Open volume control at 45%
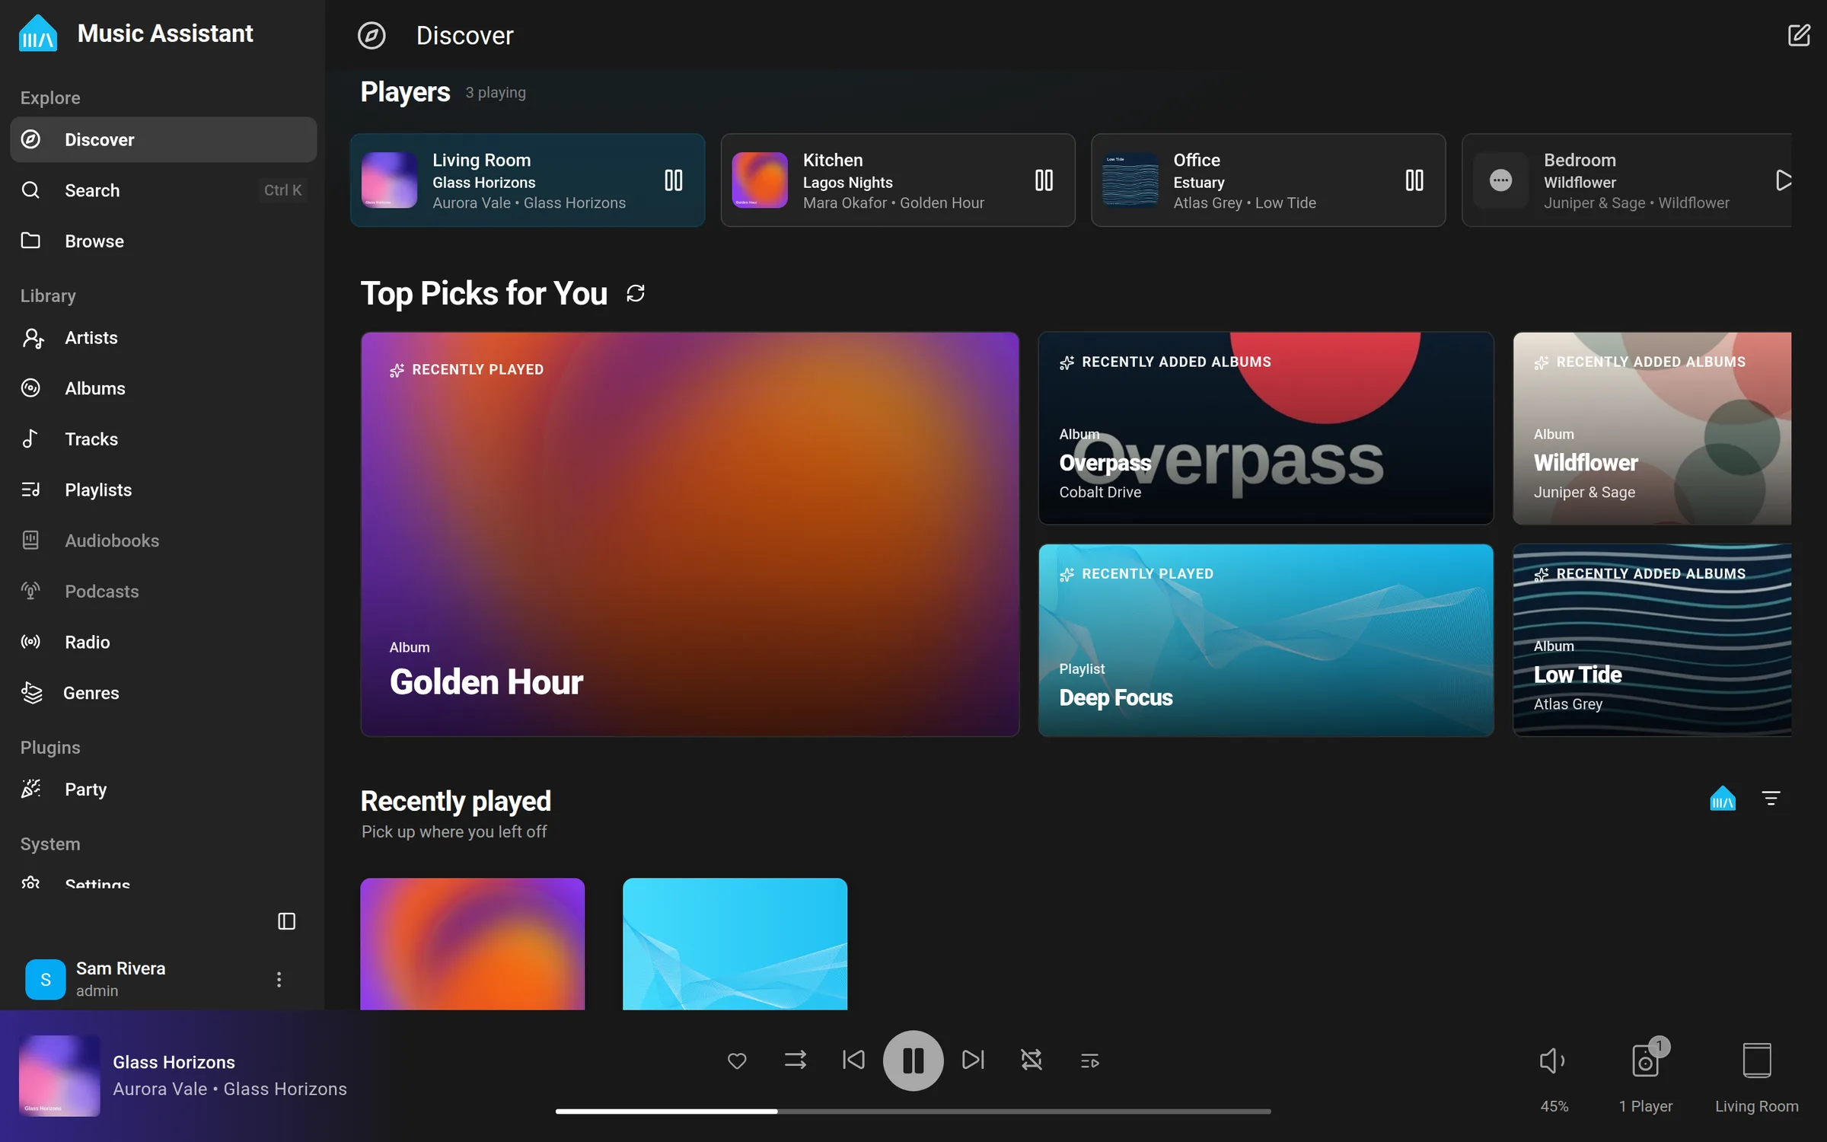 point(1553,1077)
